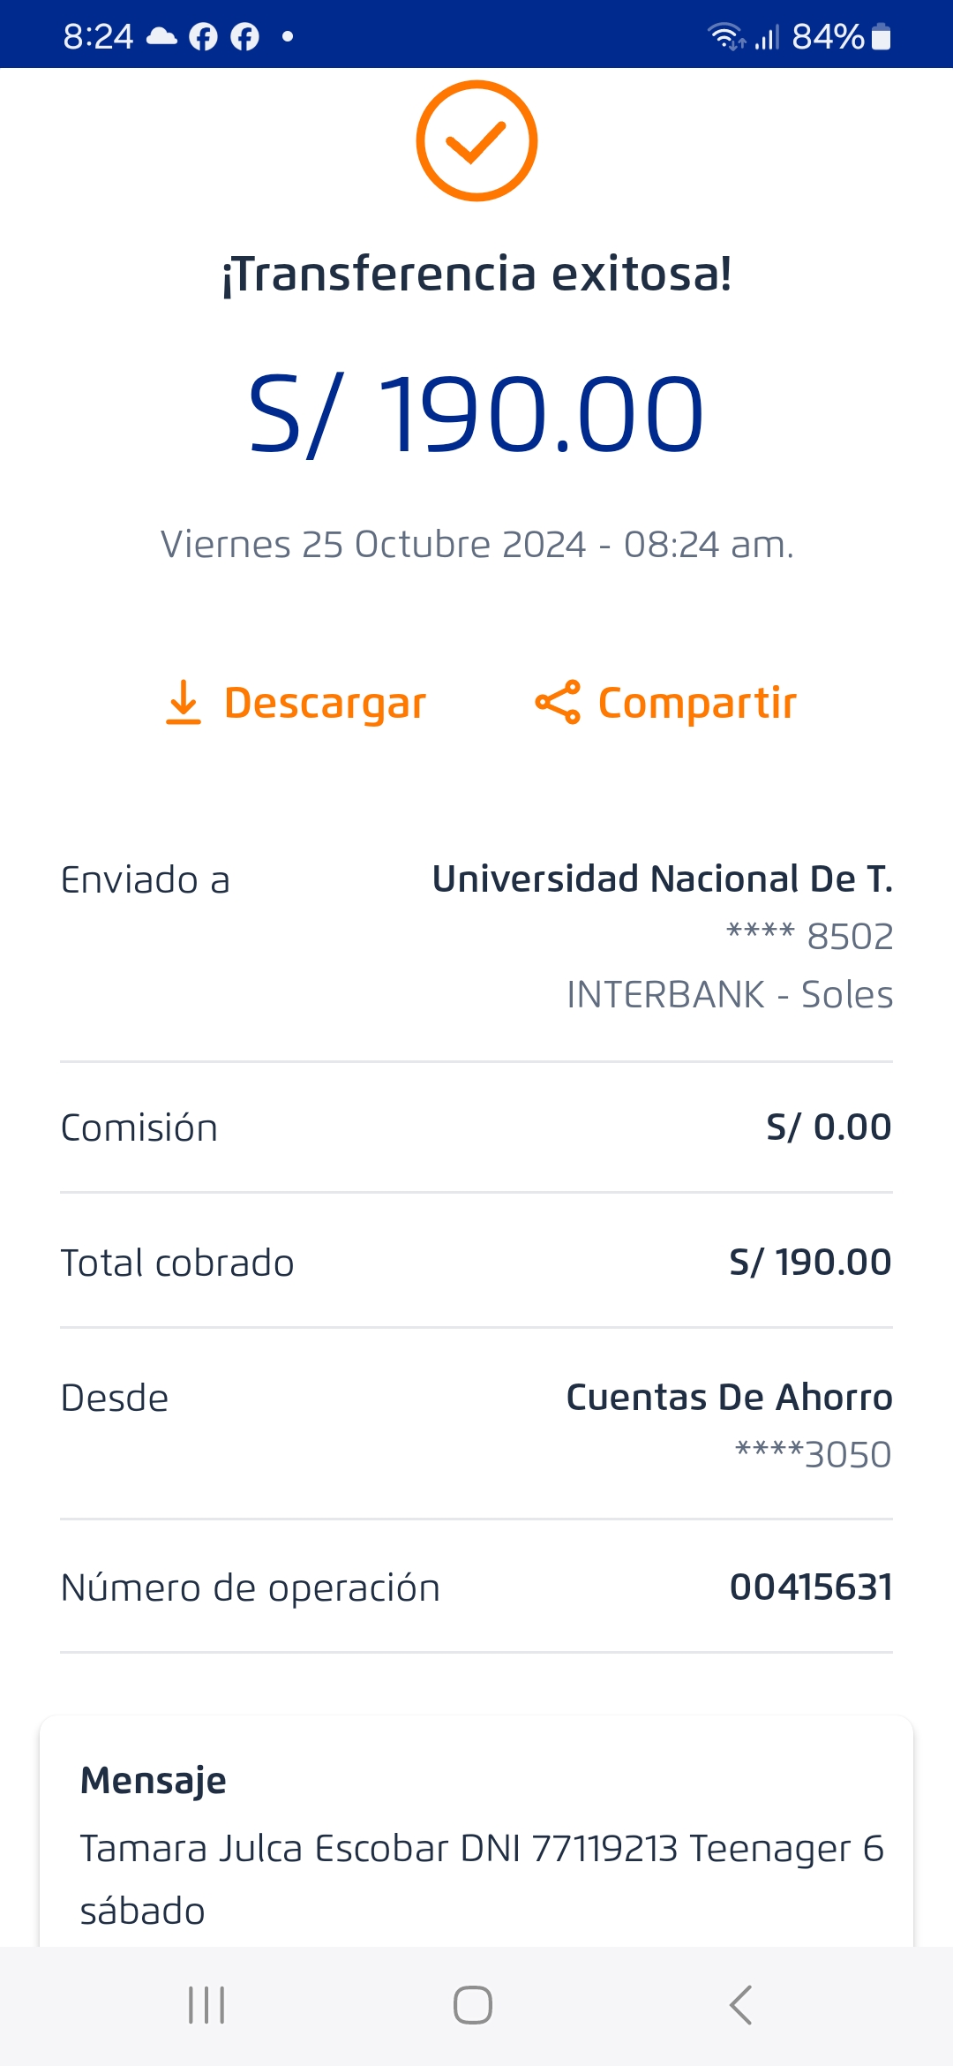Viewport: 953px width, 2066px height.
Task: Tap recipient Universidad Nacional De T.
Action: point(662,879)
